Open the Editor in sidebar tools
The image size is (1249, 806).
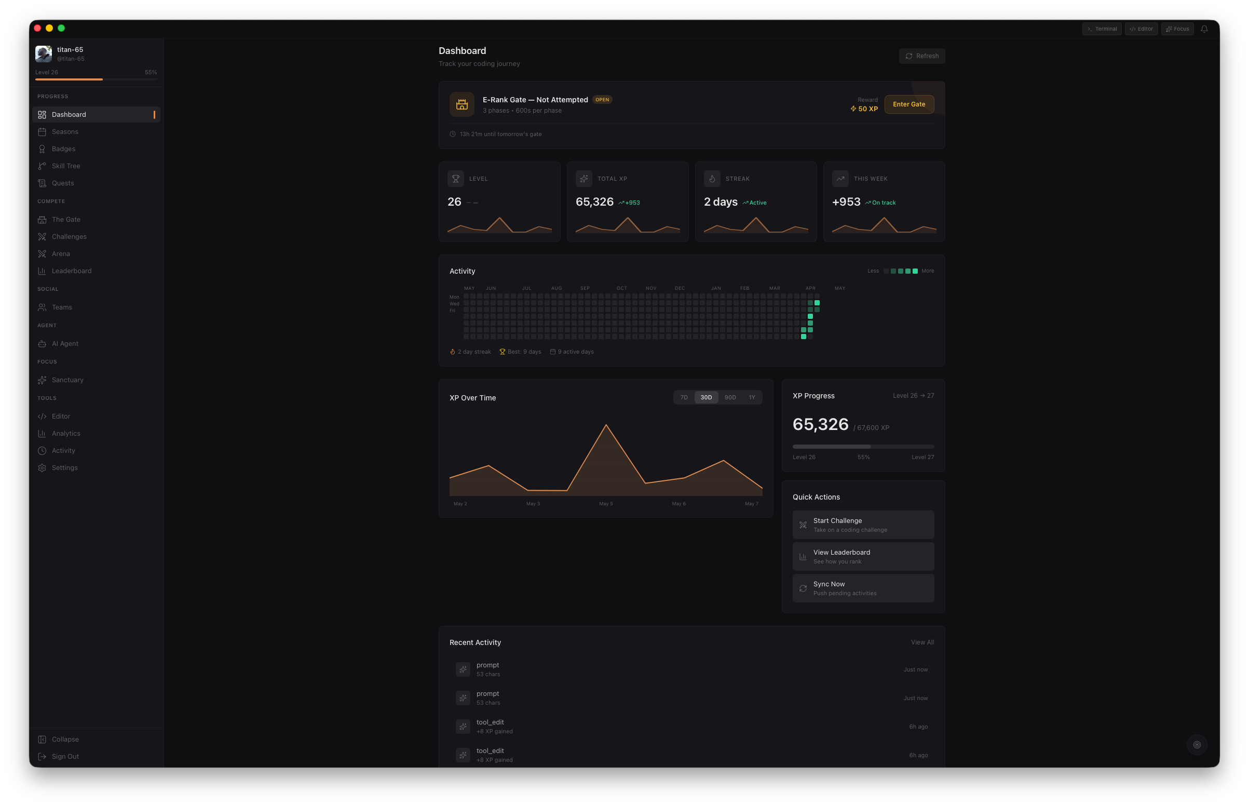coord(96,417)
